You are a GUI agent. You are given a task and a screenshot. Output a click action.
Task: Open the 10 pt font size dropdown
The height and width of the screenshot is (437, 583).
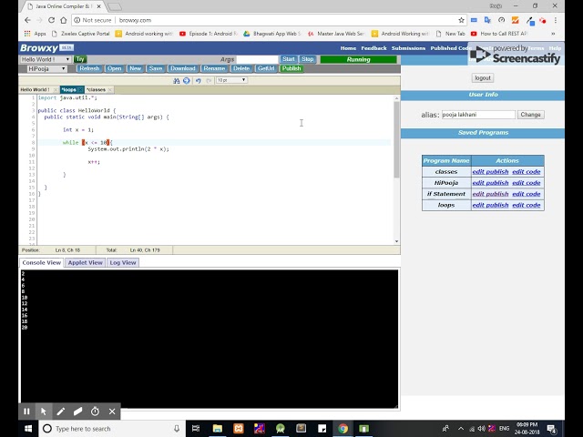tap(231, 80)
